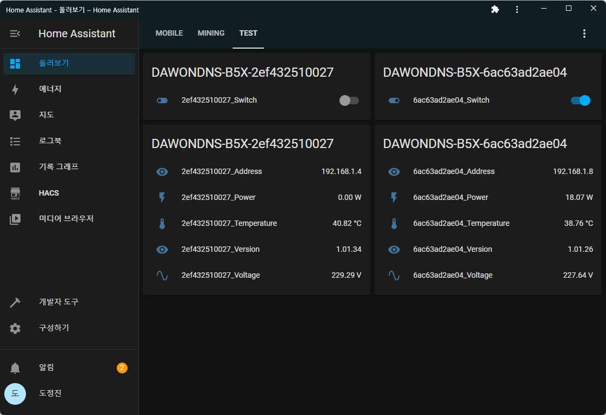
Task: Click the 192.168.1.4 address value
Action: click(341, 171)
